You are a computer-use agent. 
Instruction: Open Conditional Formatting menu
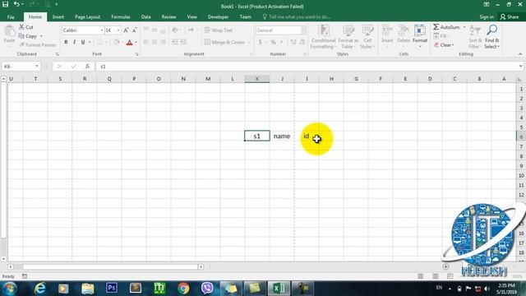click(x=323, y=37)
